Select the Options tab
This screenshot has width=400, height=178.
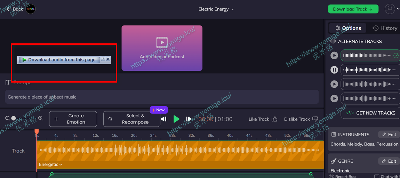click(x=348, y=28)
